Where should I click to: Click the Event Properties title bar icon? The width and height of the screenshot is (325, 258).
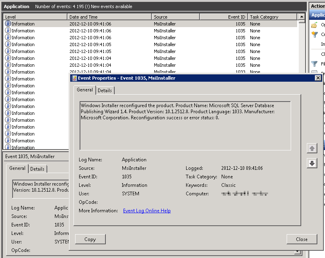click(x=74, y=78)
